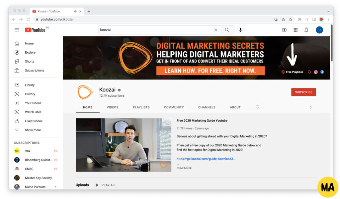Click the magnifier search button
Viewport: 340px width, 199px height.
tap(227, 30)
